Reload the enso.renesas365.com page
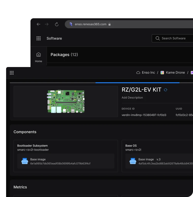Viewport: 193px width, 197px height. click(57, 24)
